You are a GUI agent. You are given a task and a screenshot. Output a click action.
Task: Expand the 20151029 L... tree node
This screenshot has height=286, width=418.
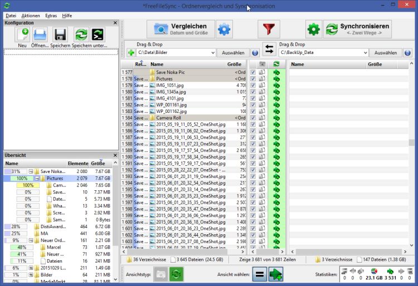31,268
